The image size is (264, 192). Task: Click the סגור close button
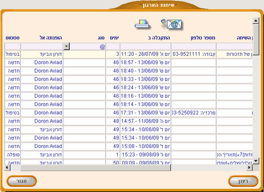tap(21, 181)
